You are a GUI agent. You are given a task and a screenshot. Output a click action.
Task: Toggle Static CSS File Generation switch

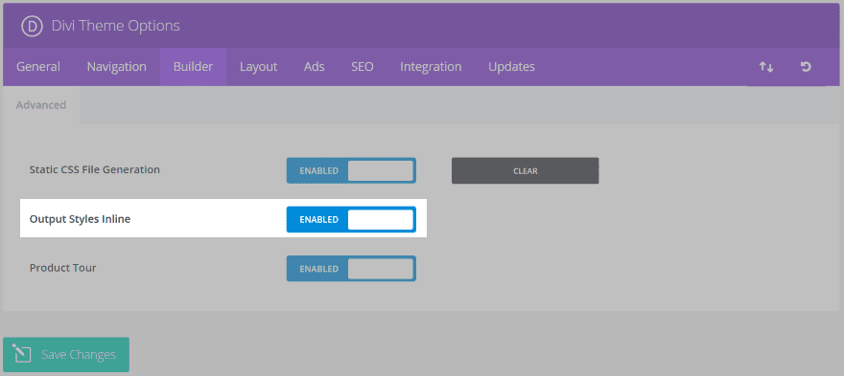pos(351,170)
